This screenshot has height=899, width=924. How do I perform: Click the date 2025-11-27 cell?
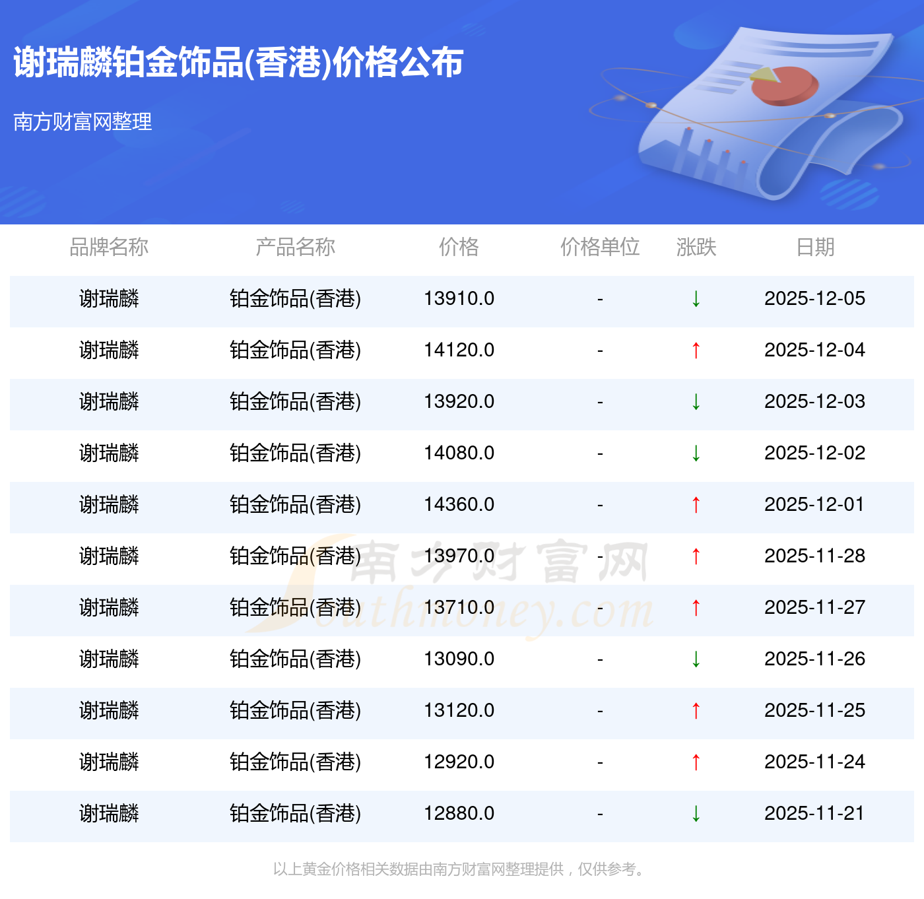814,608
